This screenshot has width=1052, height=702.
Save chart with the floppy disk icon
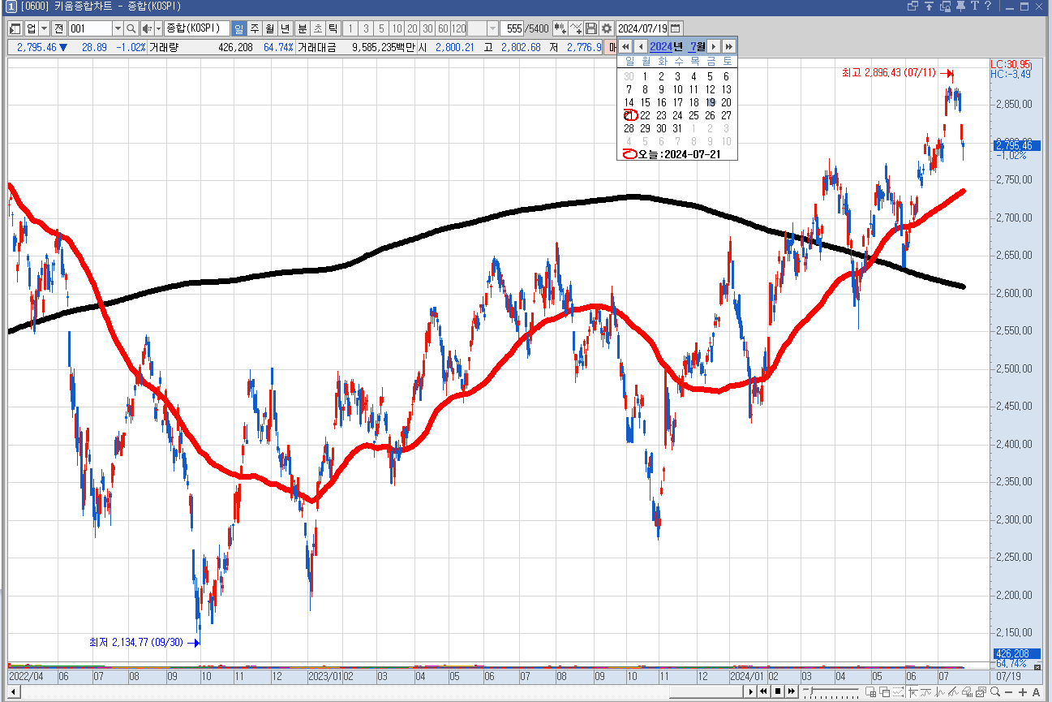click(591, 28)
